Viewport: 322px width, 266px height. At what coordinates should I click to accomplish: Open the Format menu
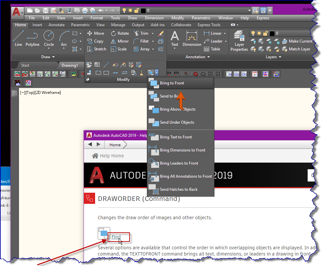pyautogui.click(x=97, y=18)
